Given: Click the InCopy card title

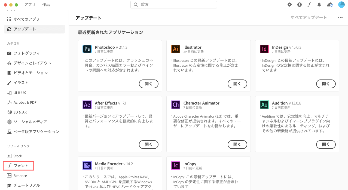Looking at the screenshot, I should pyautogui.click(x=190, y=164).
